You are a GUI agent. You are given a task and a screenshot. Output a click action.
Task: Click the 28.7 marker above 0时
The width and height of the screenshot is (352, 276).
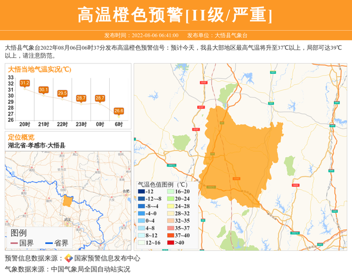[x=100, y=98]
